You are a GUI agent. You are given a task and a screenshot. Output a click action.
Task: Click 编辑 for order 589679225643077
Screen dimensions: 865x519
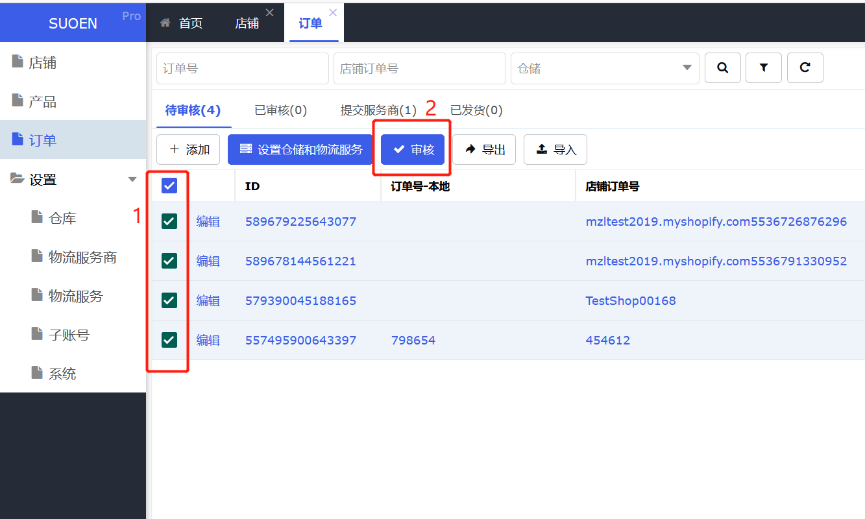(x=208, y=221)
